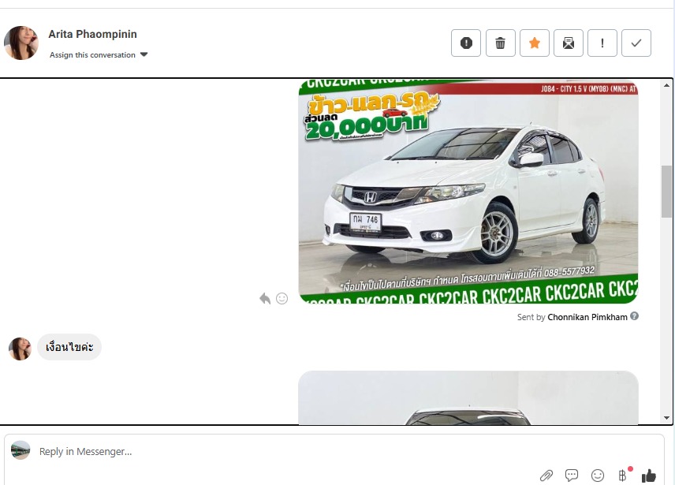The image size is (675, 485).
Task: Select the message เงื่อนไขค่ะ
Action: point(69,347)
